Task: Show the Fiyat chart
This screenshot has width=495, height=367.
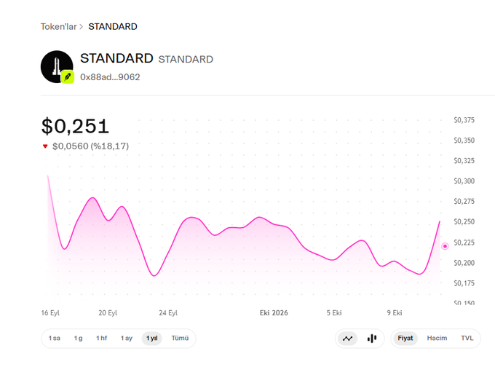Action: 405,339
